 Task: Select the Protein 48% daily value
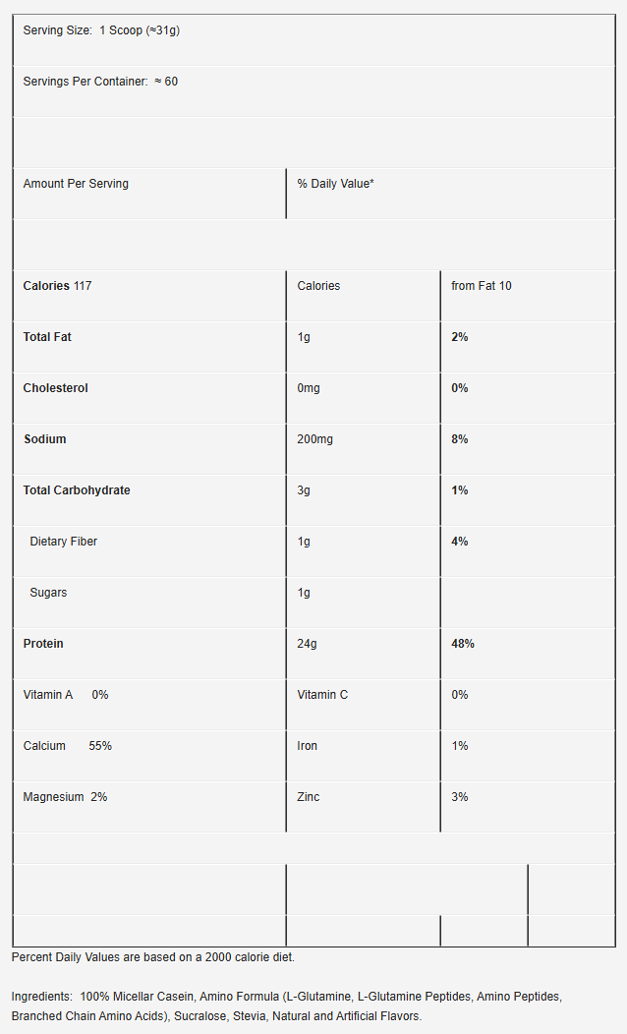[x=463, y=644]
